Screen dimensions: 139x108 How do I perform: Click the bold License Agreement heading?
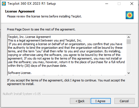[20, 11]
